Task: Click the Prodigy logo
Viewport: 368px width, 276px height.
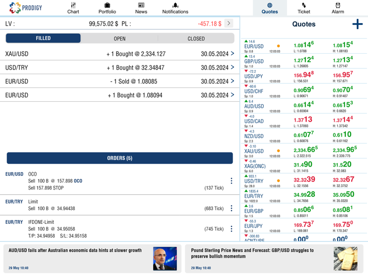Action: coord(26,8)
